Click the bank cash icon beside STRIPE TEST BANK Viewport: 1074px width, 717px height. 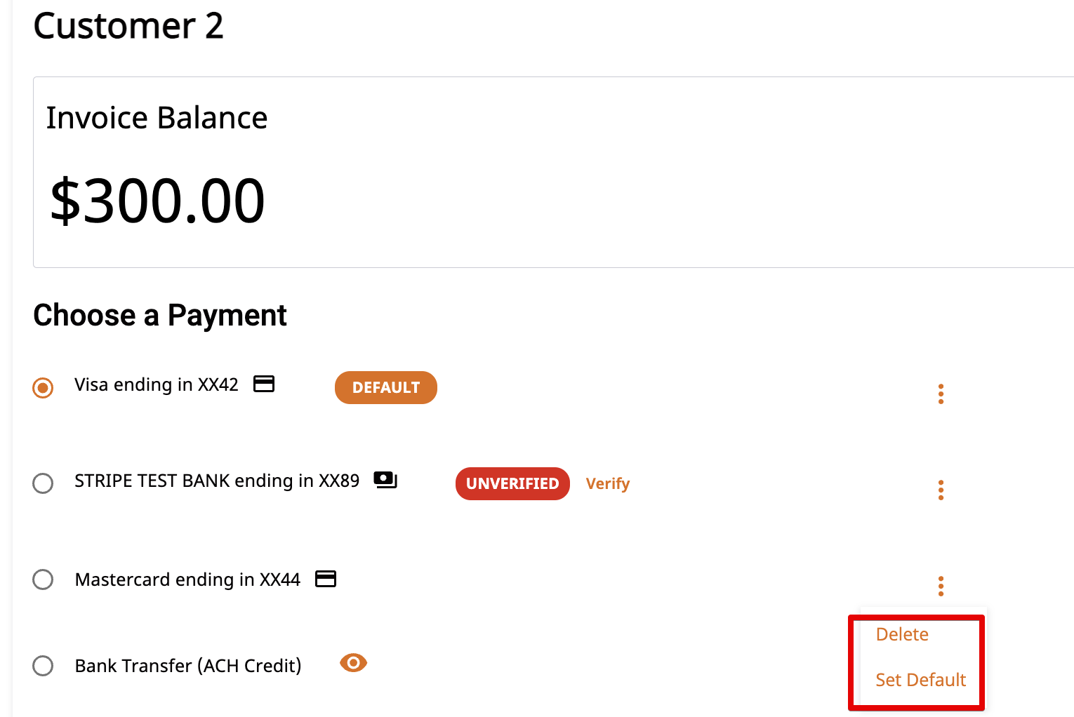coord(385,480)
